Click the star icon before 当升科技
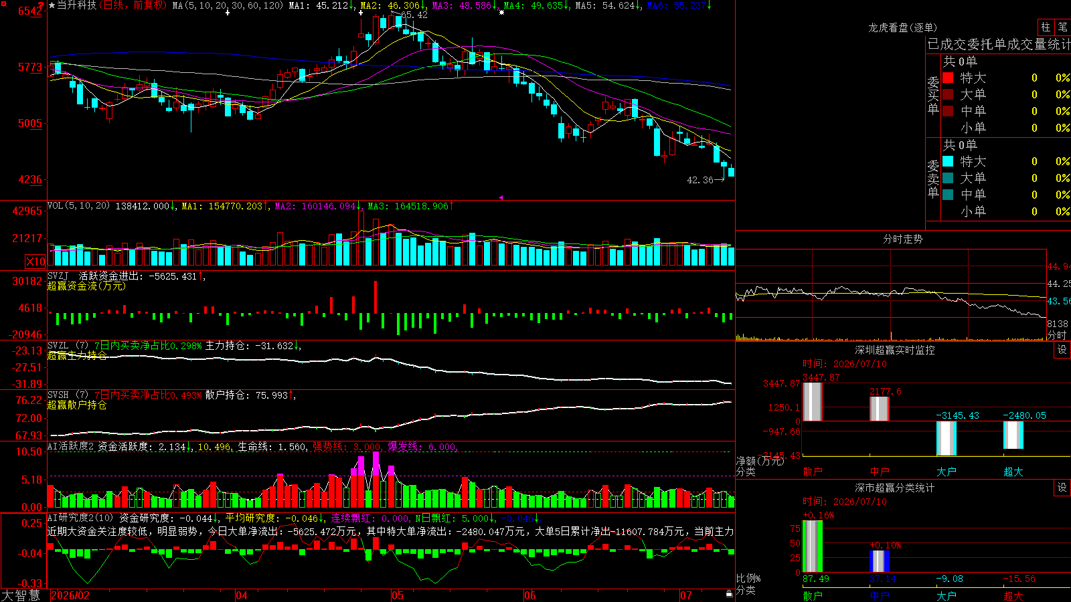Screen dimensions: 1071x602 pyautogui.click(x=52, y=5)
